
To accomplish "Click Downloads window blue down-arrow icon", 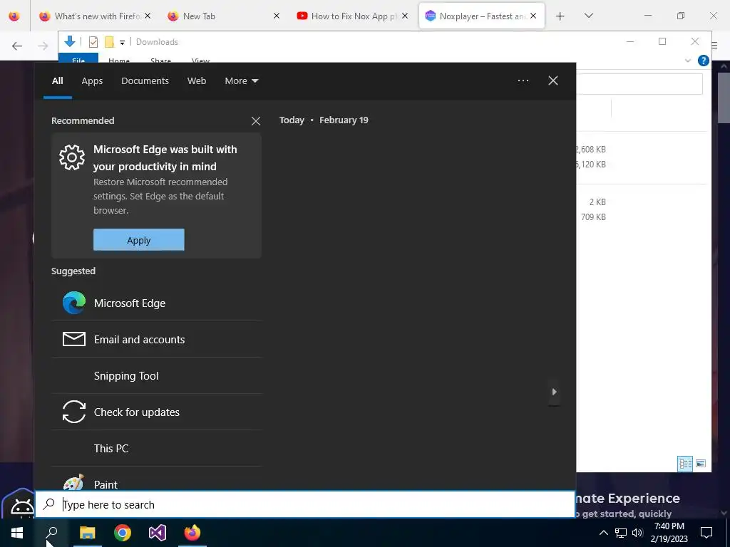I will (x=70, y=41).
